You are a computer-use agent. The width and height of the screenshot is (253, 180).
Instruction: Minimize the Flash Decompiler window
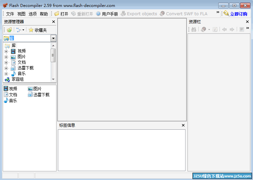(223, 6)
